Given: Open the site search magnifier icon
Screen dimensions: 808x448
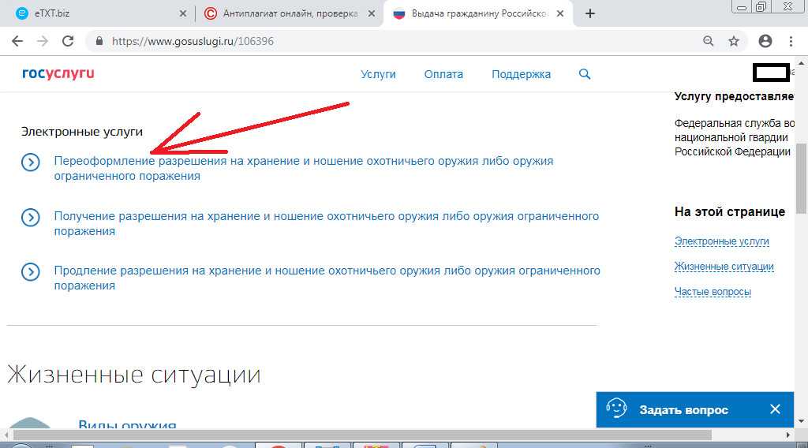Looking at the screenshot, I should click(585, 74).
